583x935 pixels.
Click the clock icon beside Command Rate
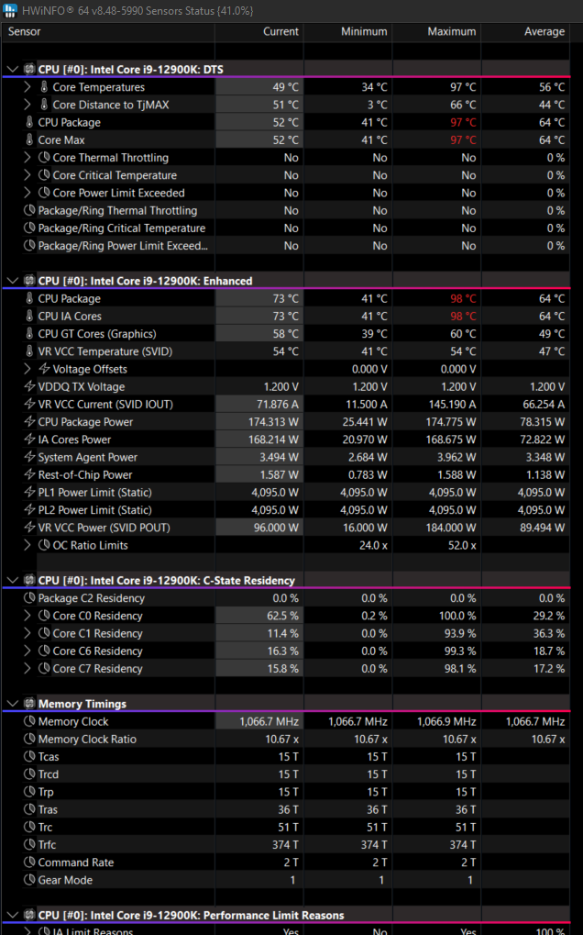point(29,863)
